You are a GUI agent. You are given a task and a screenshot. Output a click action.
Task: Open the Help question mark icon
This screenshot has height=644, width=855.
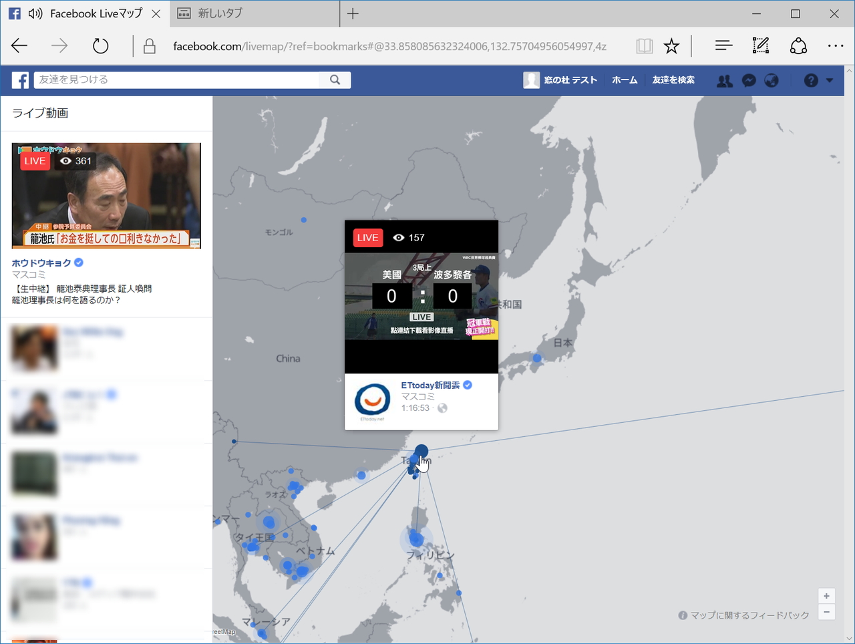click(810, 80)
